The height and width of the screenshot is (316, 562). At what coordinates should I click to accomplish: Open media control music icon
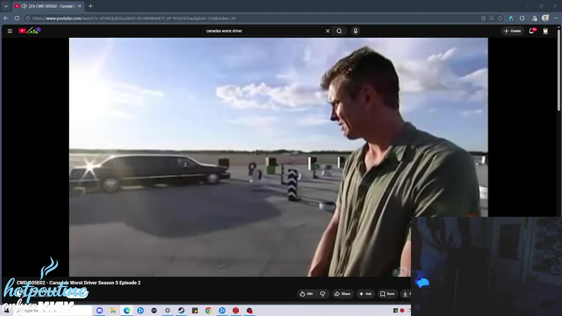pyautogui.click(x=534, y=18)
